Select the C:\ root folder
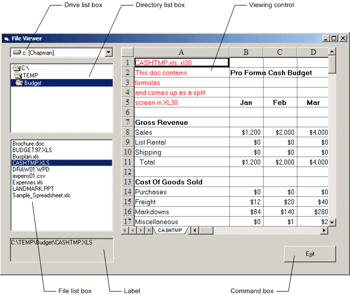The width and height of the screenshot is (350, 295). point(25,68)
